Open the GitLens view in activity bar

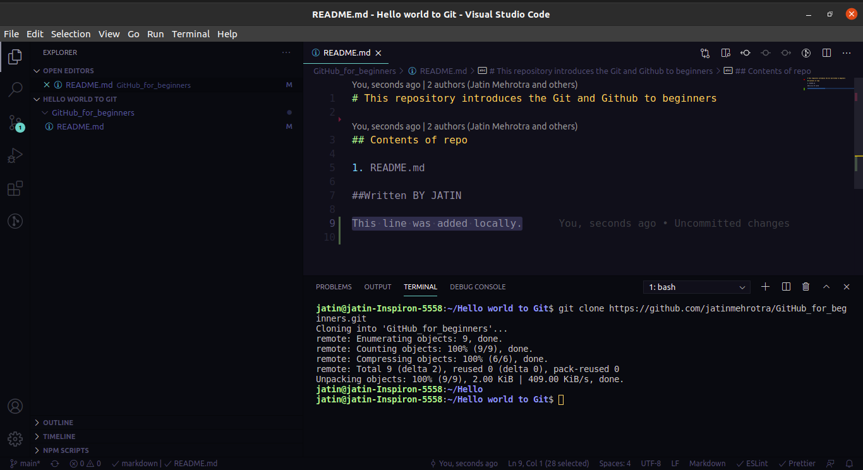click(x=15, y=221)
